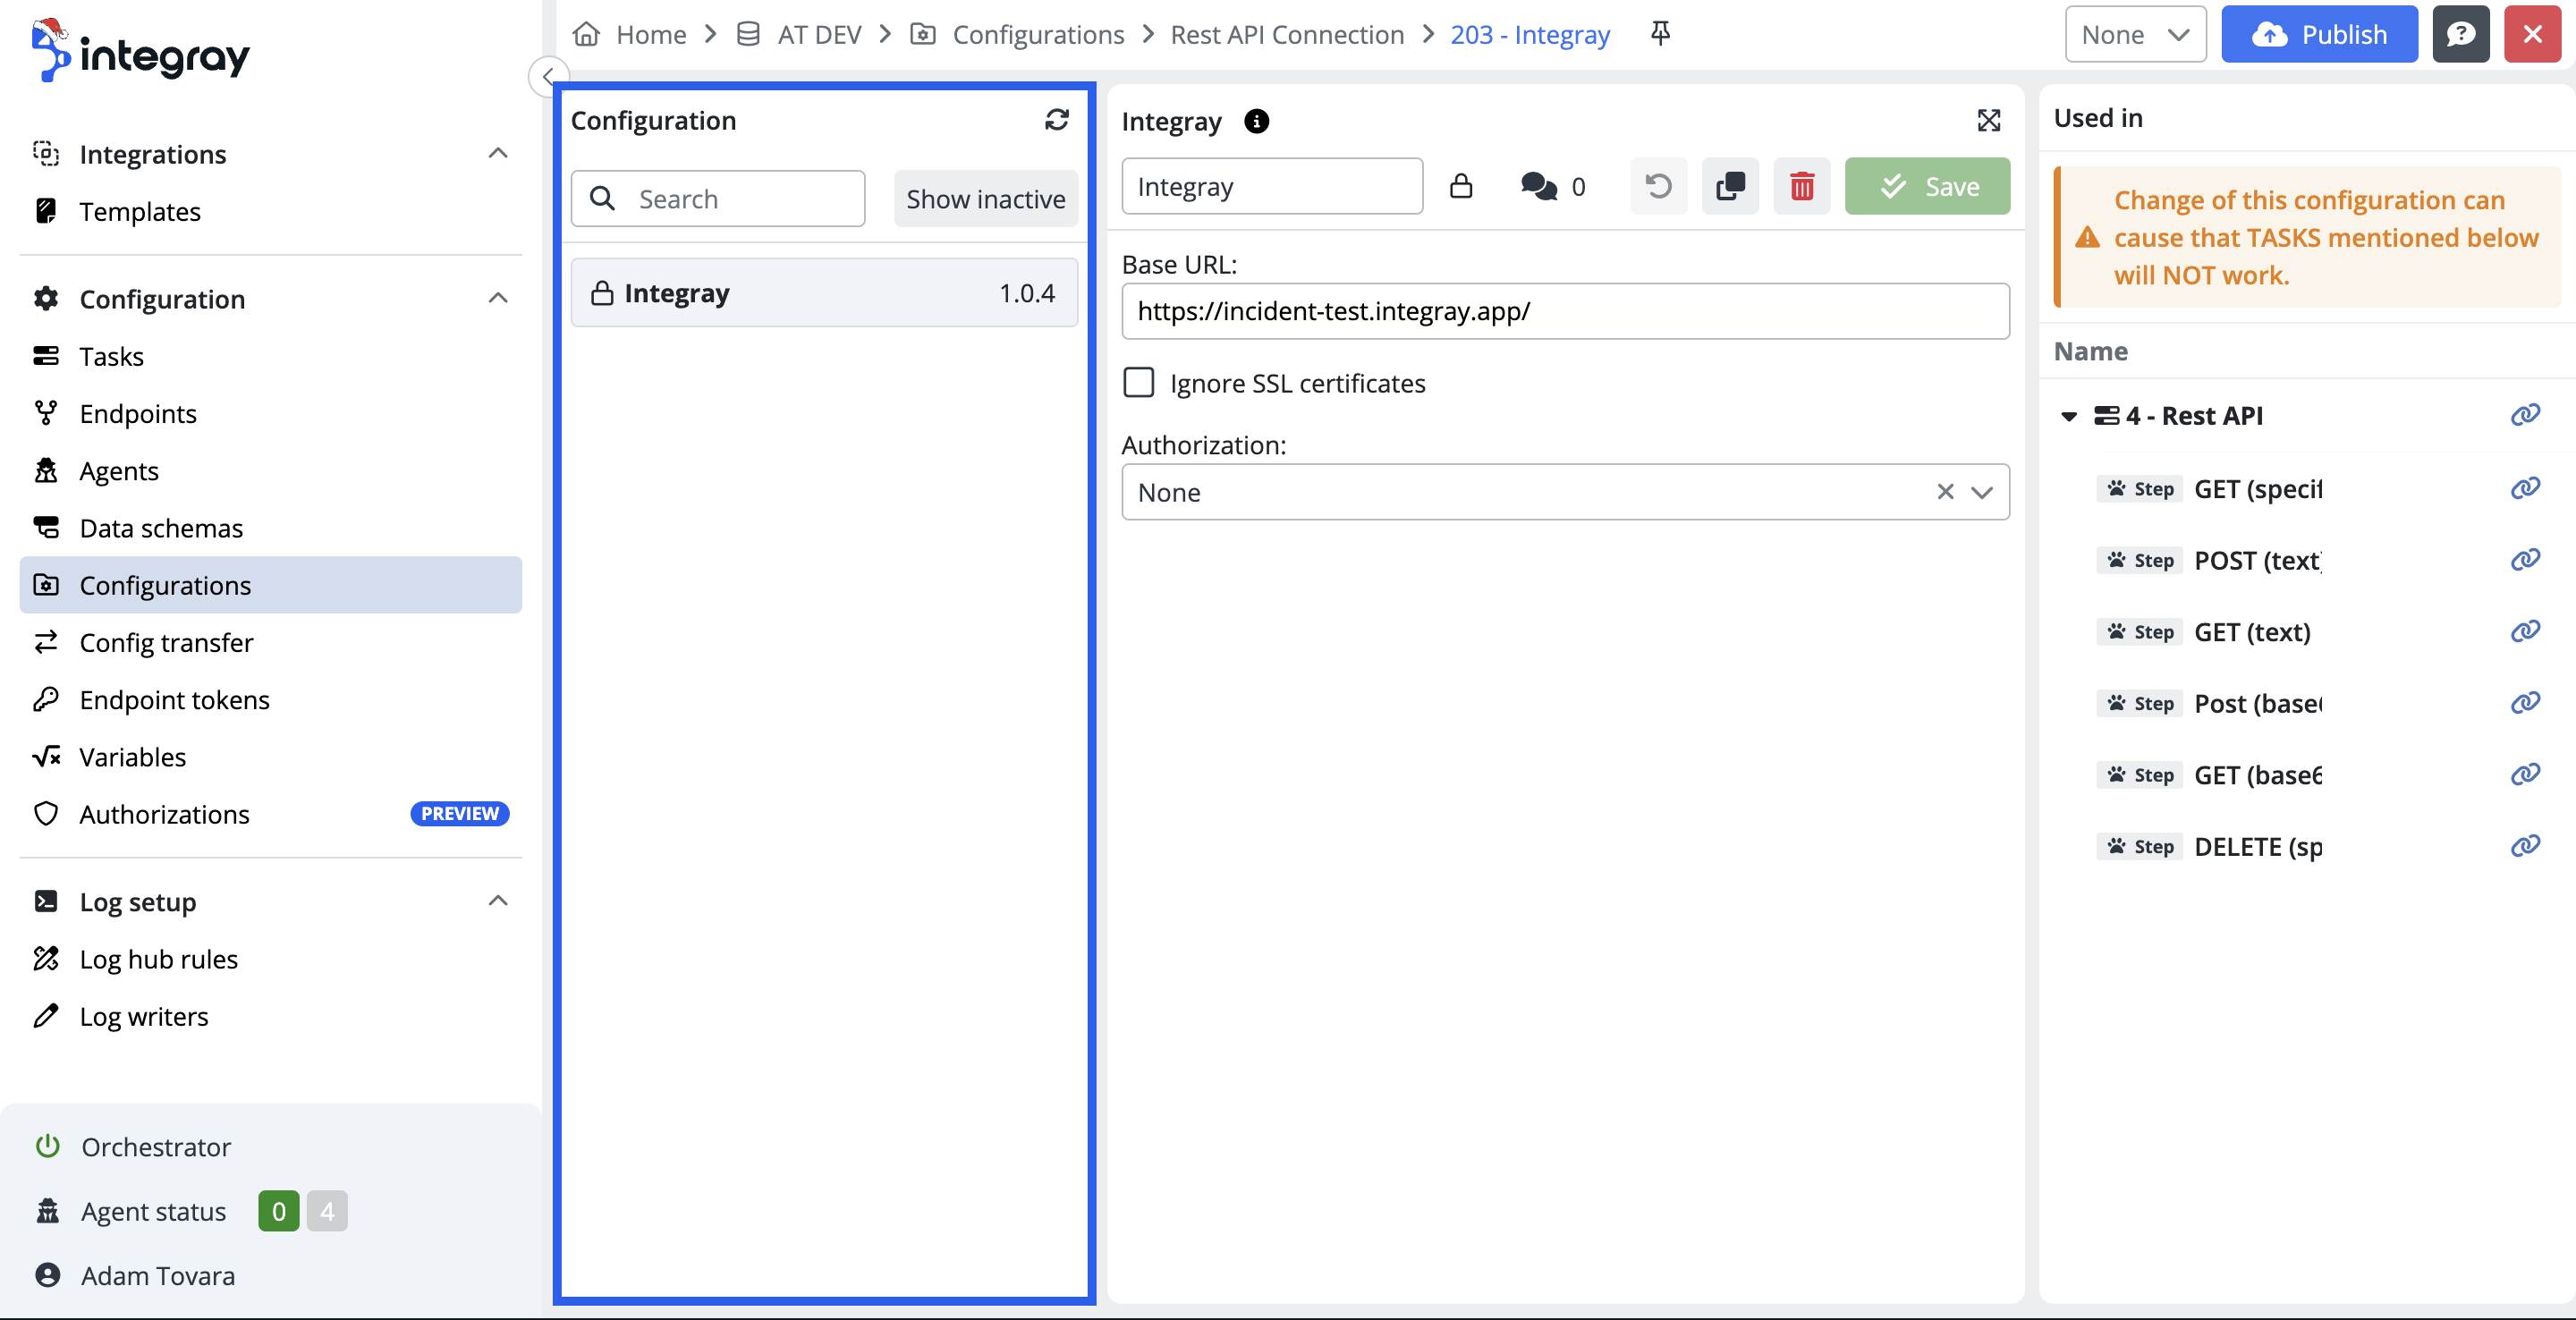Enable Ignore SSL certificates checkbox

[x=1138, y=383]
